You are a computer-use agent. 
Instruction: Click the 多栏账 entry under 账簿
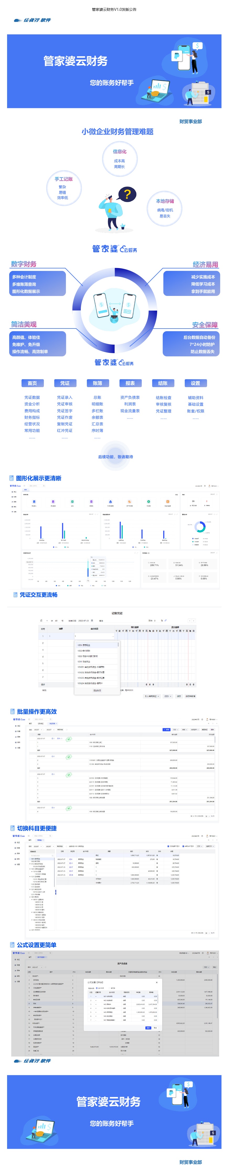97,411
